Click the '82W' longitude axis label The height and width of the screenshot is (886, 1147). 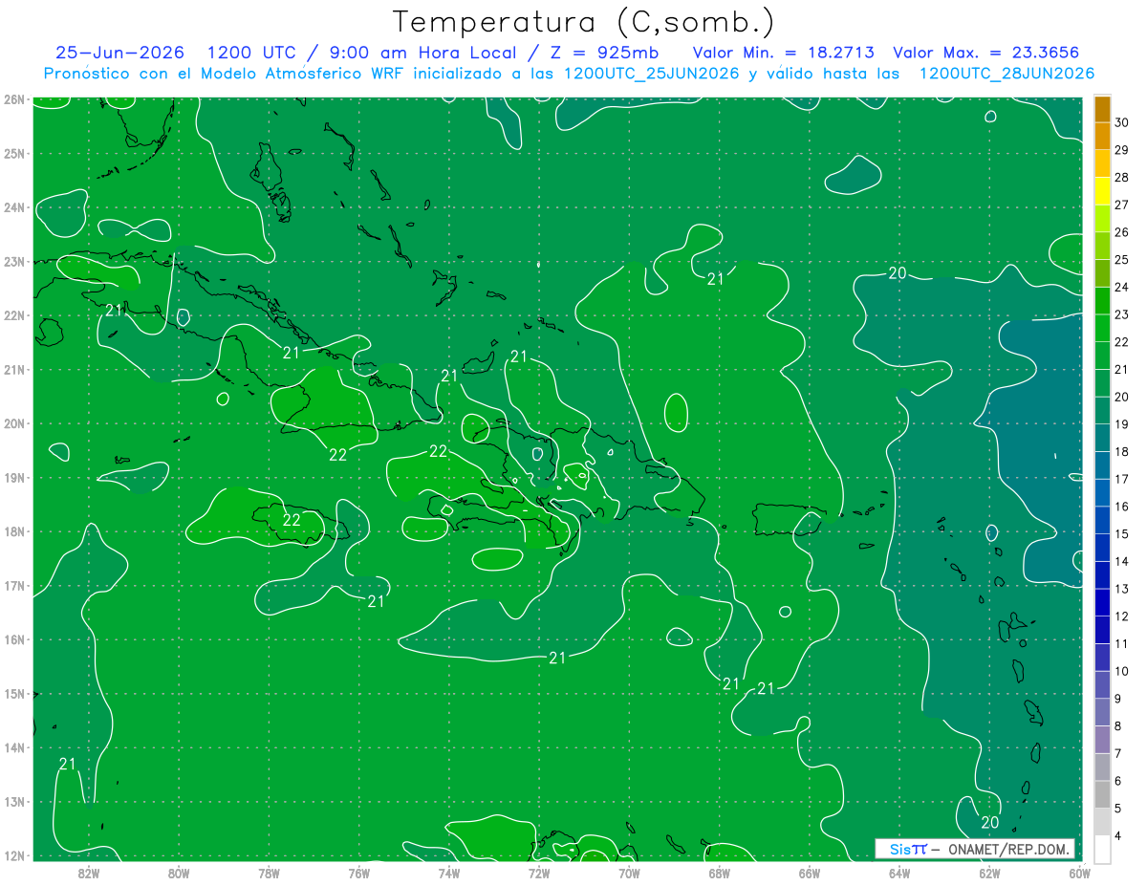pyautogui.click(x=88, y=873)
